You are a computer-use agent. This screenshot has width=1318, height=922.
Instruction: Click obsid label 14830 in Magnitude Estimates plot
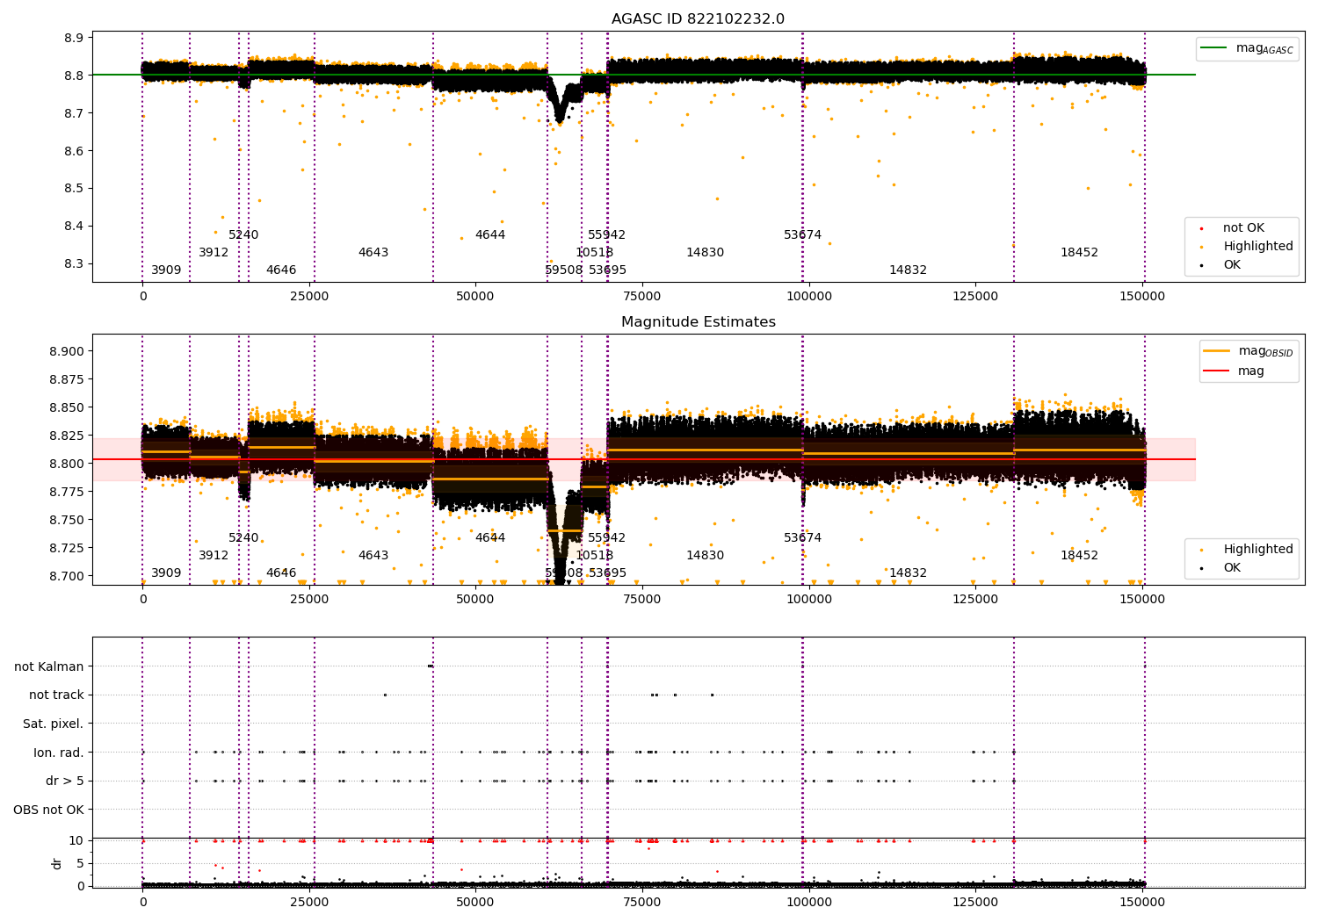[x=706, y=555]
